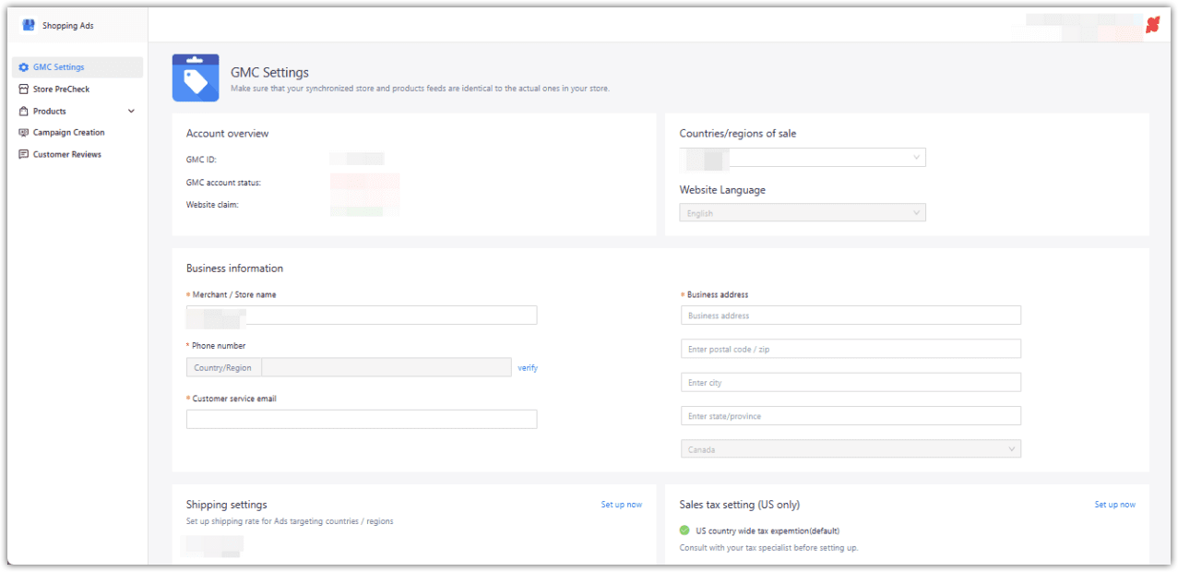Click the green tax exemption check icon
The width and height of the screenshot is (1178, 572).
[684, 530]
